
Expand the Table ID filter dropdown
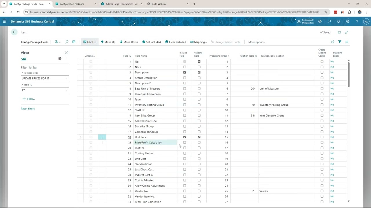pyautogui.click(x=66, y=90)
